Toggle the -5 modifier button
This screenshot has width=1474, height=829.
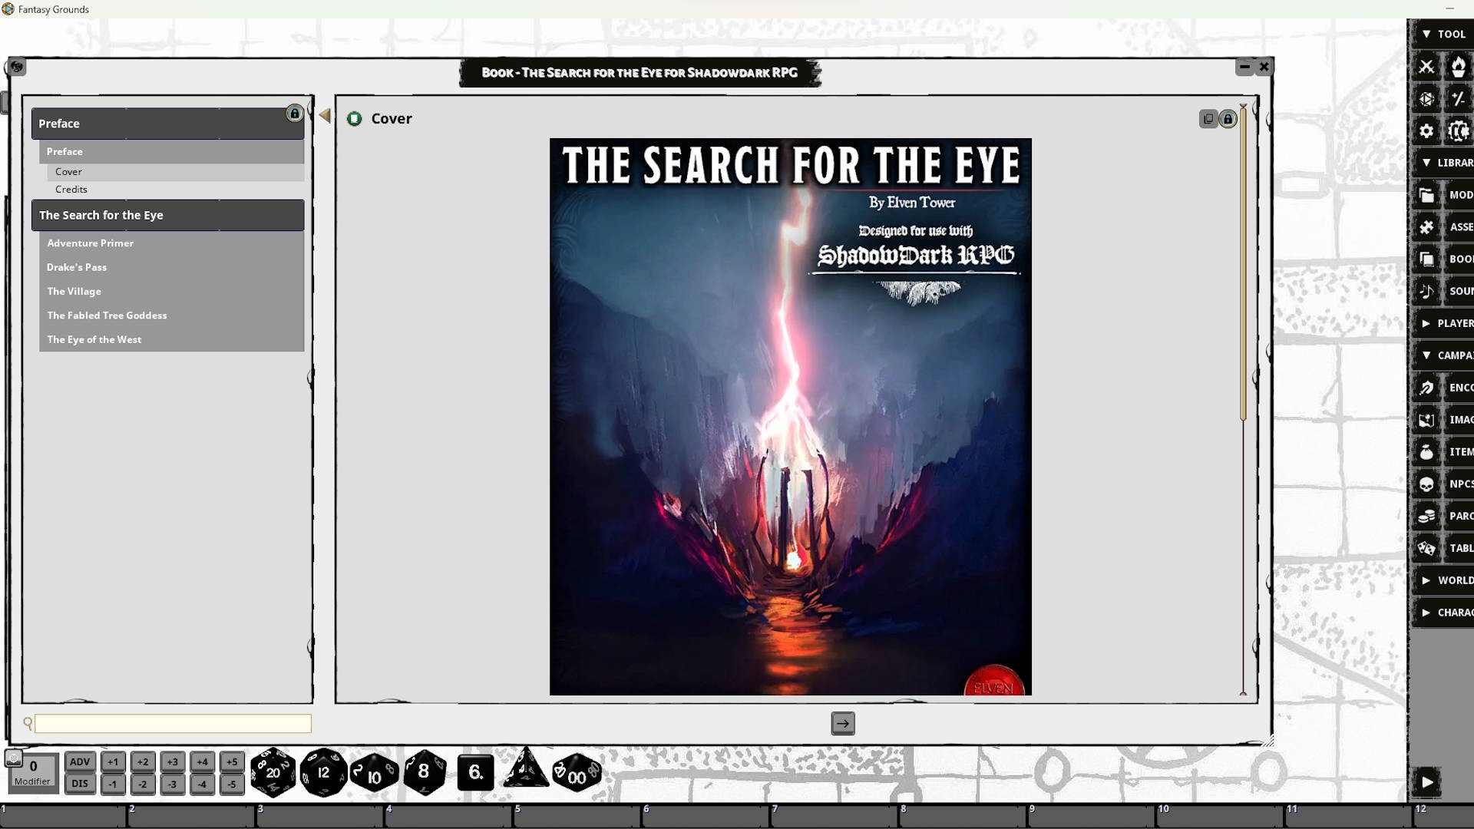(232, 784)
